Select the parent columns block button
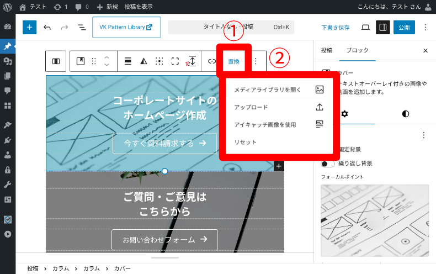Image resolution: width=436 pixels, height=274 pixels. tap(56, 61)
